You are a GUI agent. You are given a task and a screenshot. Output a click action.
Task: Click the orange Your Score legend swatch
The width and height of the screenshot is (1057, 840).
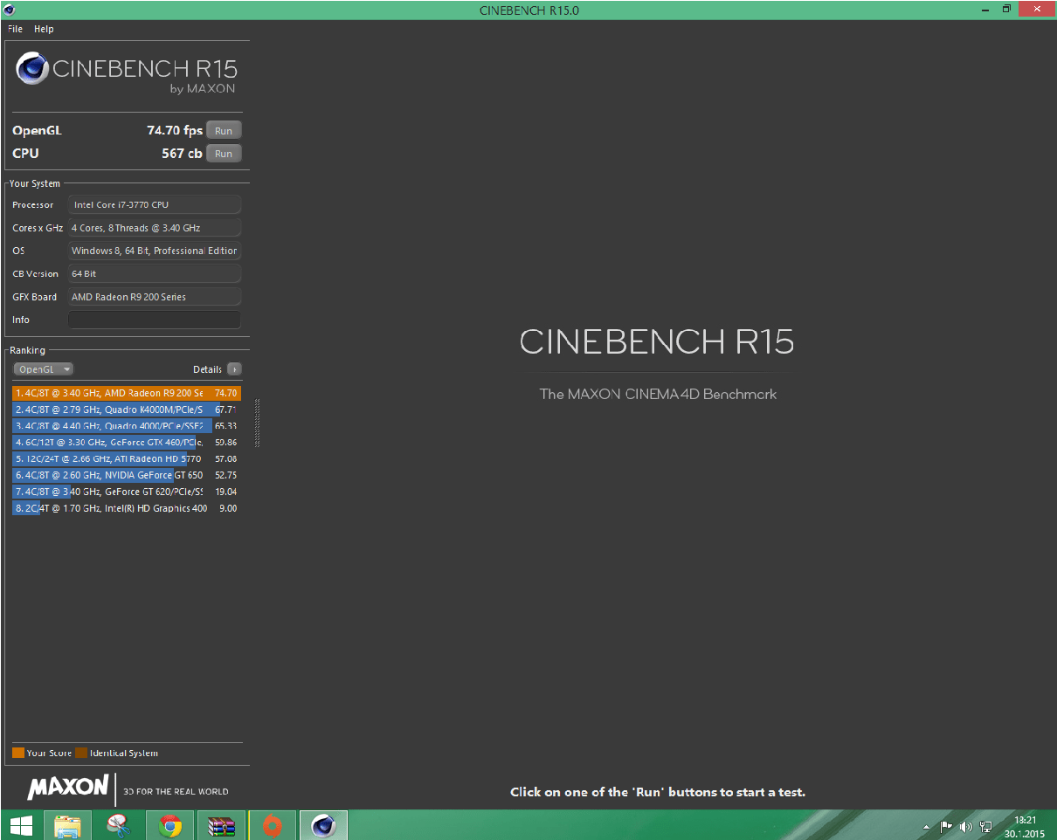(x=18, y=753)
